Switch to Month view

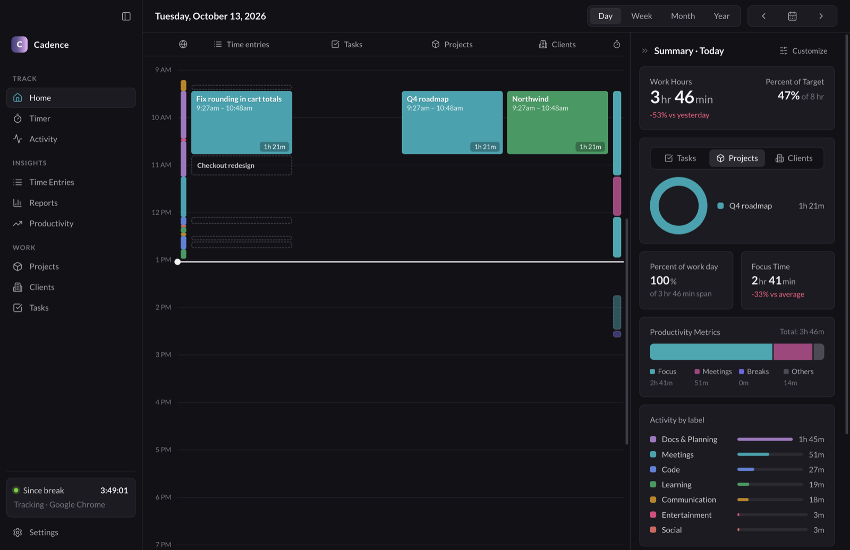coord(683,16)
